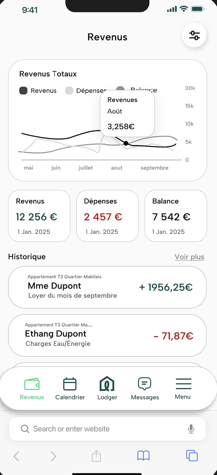Tap the Lodger house logo icon
This screenshot has width=217, height=475.
pyautogui.click(x=107, y=384)
